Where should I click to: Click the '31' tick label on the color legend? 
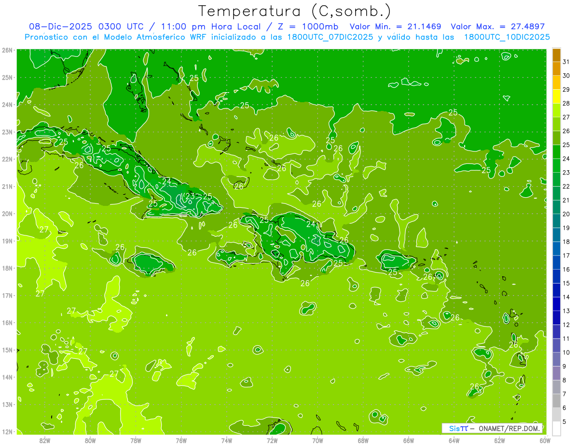pos(566,62)
